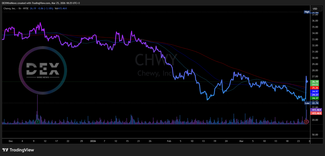Screen dimensions: 325x156
Task: Click the 50.00 lower pane axis label
Action: pos(315,135)
